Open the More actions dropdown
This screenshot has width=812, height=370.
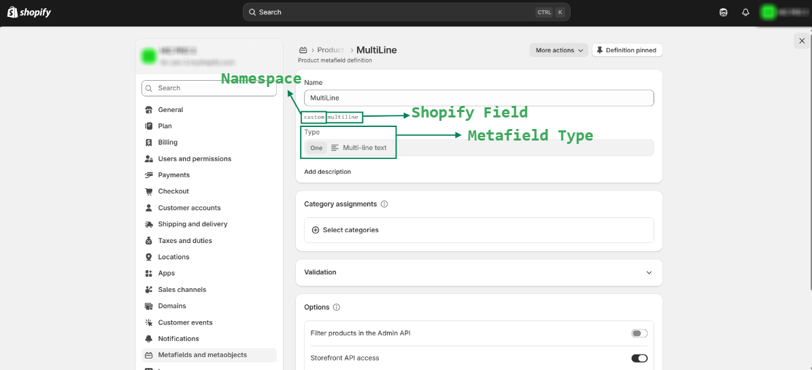[x=559, y=50]
